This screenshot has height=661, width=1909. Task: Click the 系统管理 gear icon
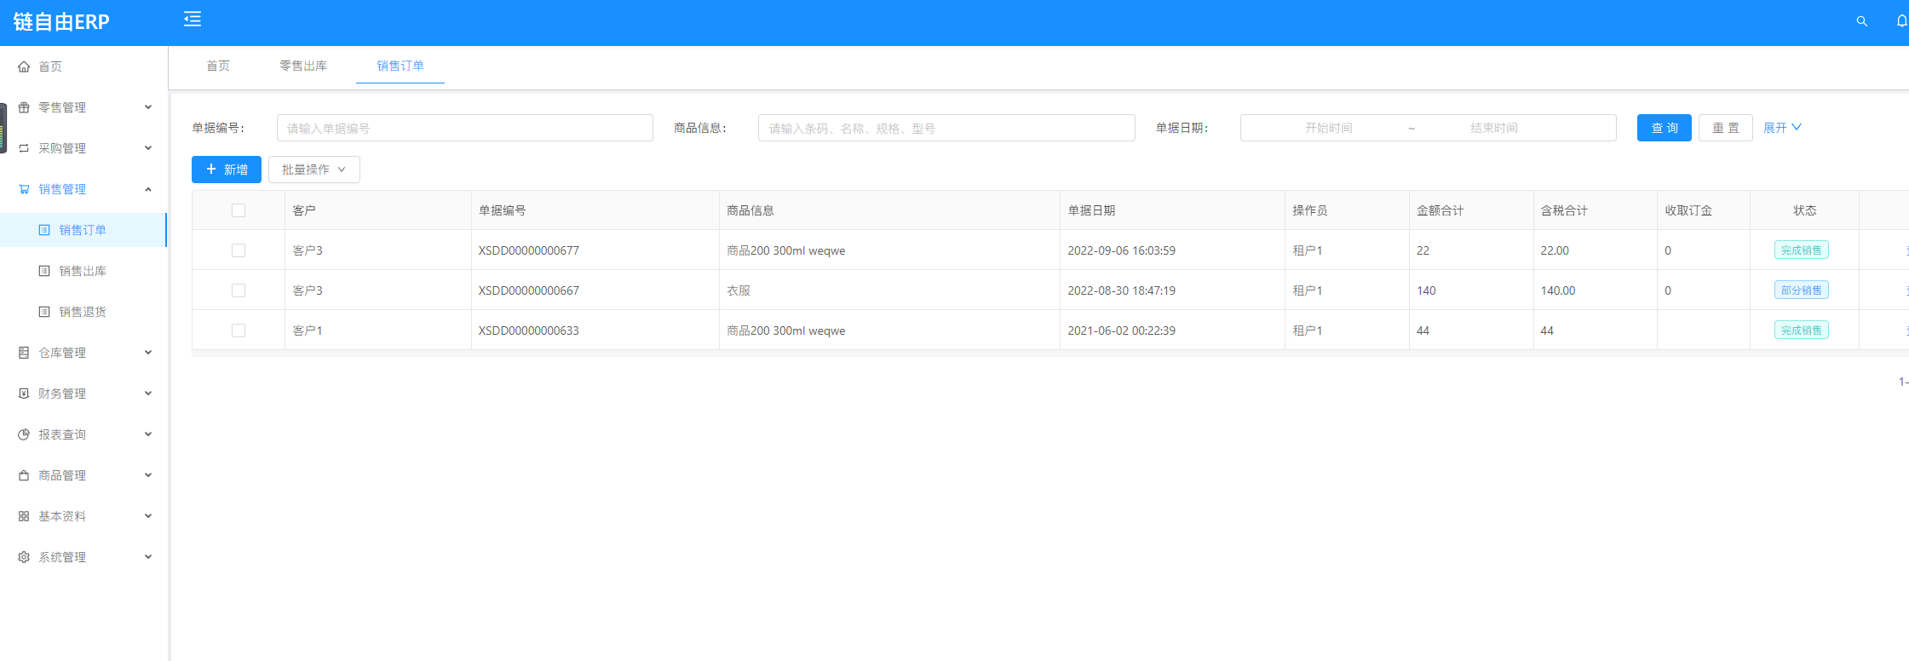pos(24,557)
